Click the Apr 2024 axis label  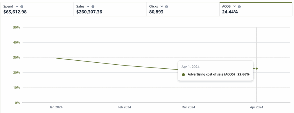click(256, 107)
